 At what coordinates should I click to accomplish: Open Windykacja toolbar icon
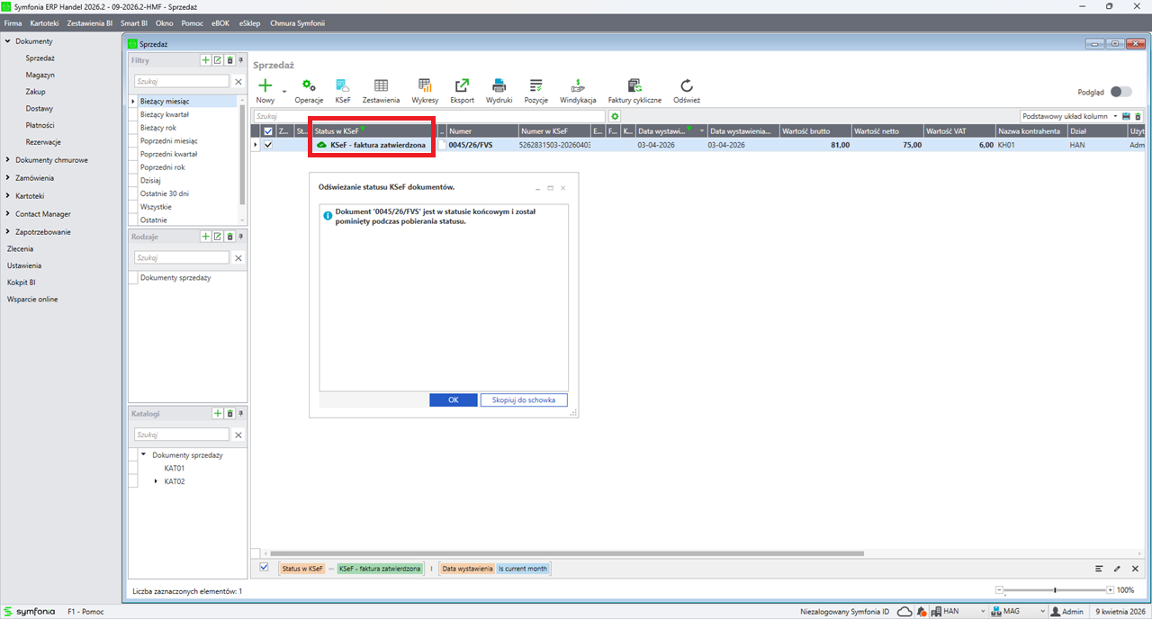coord(578,85)
